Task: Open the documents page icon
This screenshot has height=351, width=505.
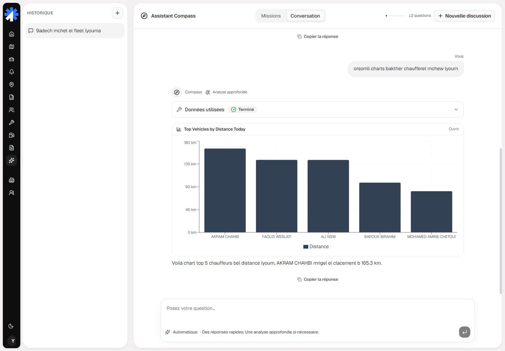Action: (12, 148)
